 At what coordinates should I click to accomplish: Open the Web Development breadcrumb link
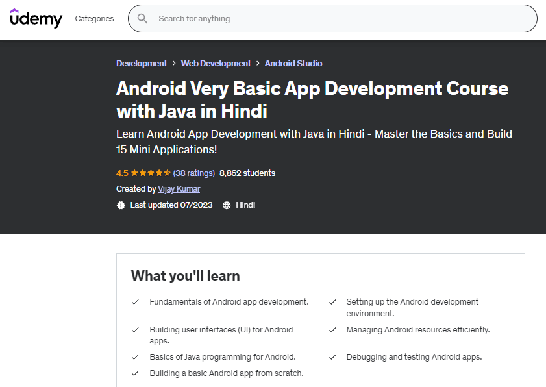pyautogui.click(x=216, y=64)
